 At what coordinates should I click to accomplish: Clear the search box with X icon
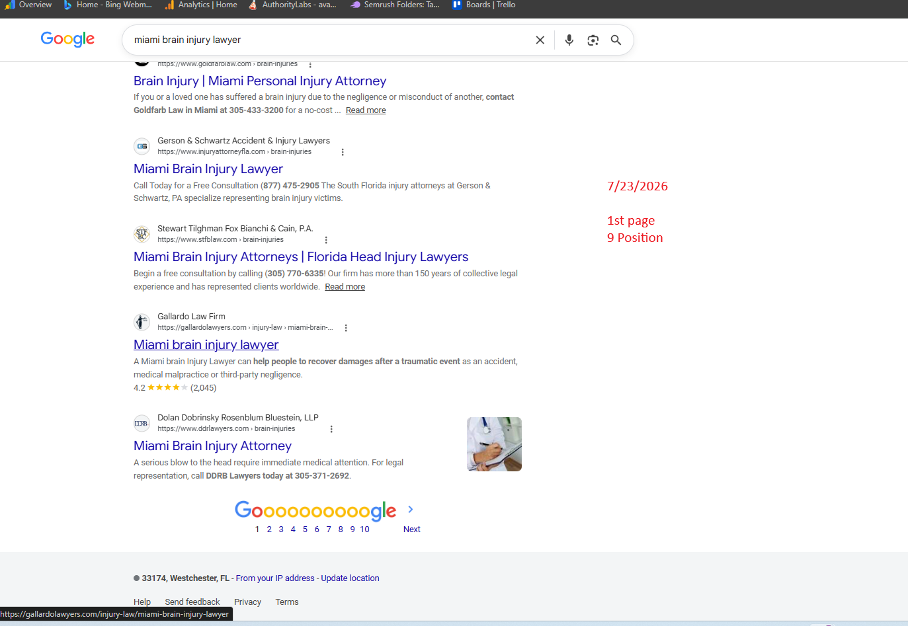[540, 40]
